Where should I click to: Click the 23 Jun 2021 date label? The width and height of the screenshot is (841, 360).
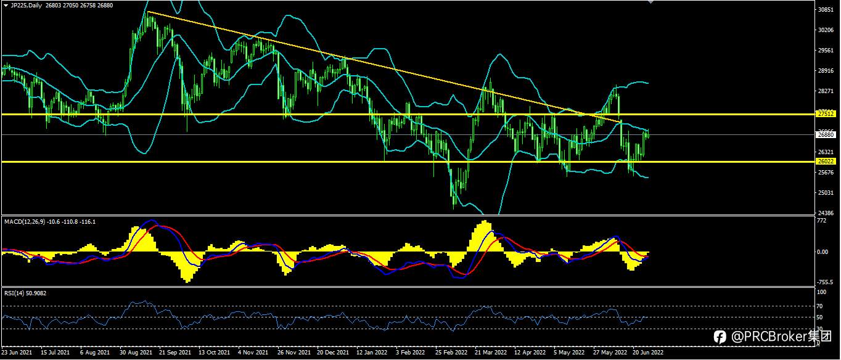coord(17,353)
